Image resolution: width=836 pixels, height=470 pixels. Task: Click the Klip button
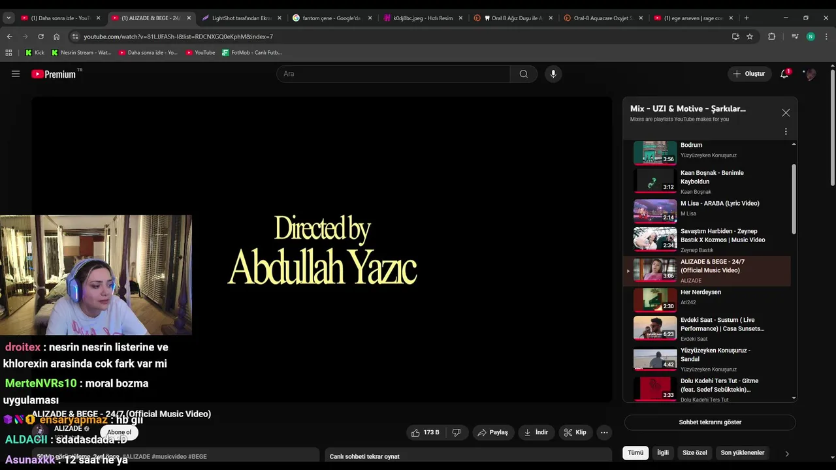(x=575, y=432)
